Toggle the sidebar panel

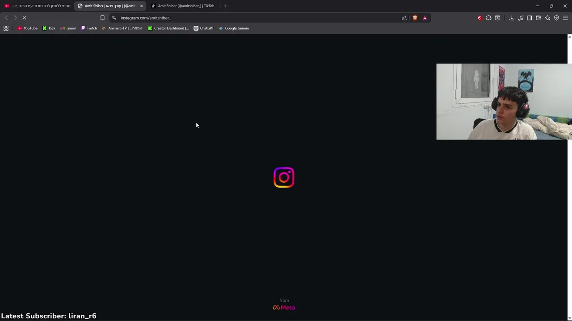coord(530,18)
